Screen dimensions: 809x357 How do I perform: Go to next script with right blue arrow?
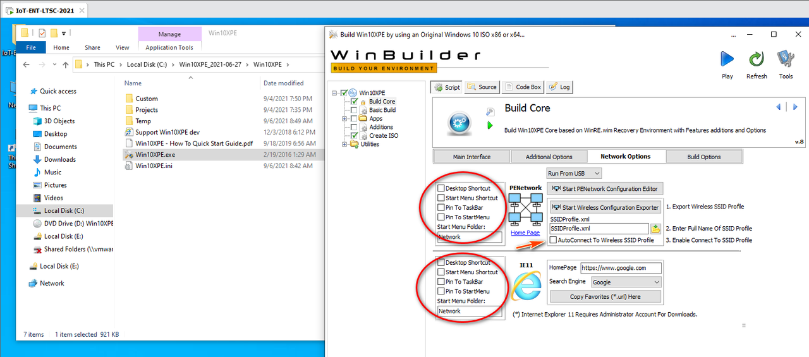(795, 107)
